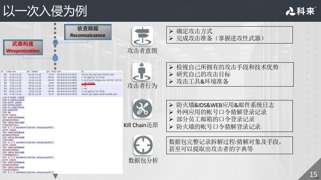Click the bullet 检视自己所拥有的攻击手段和技术优势
This screenshot has width=321, height=180.
(227, 67)
